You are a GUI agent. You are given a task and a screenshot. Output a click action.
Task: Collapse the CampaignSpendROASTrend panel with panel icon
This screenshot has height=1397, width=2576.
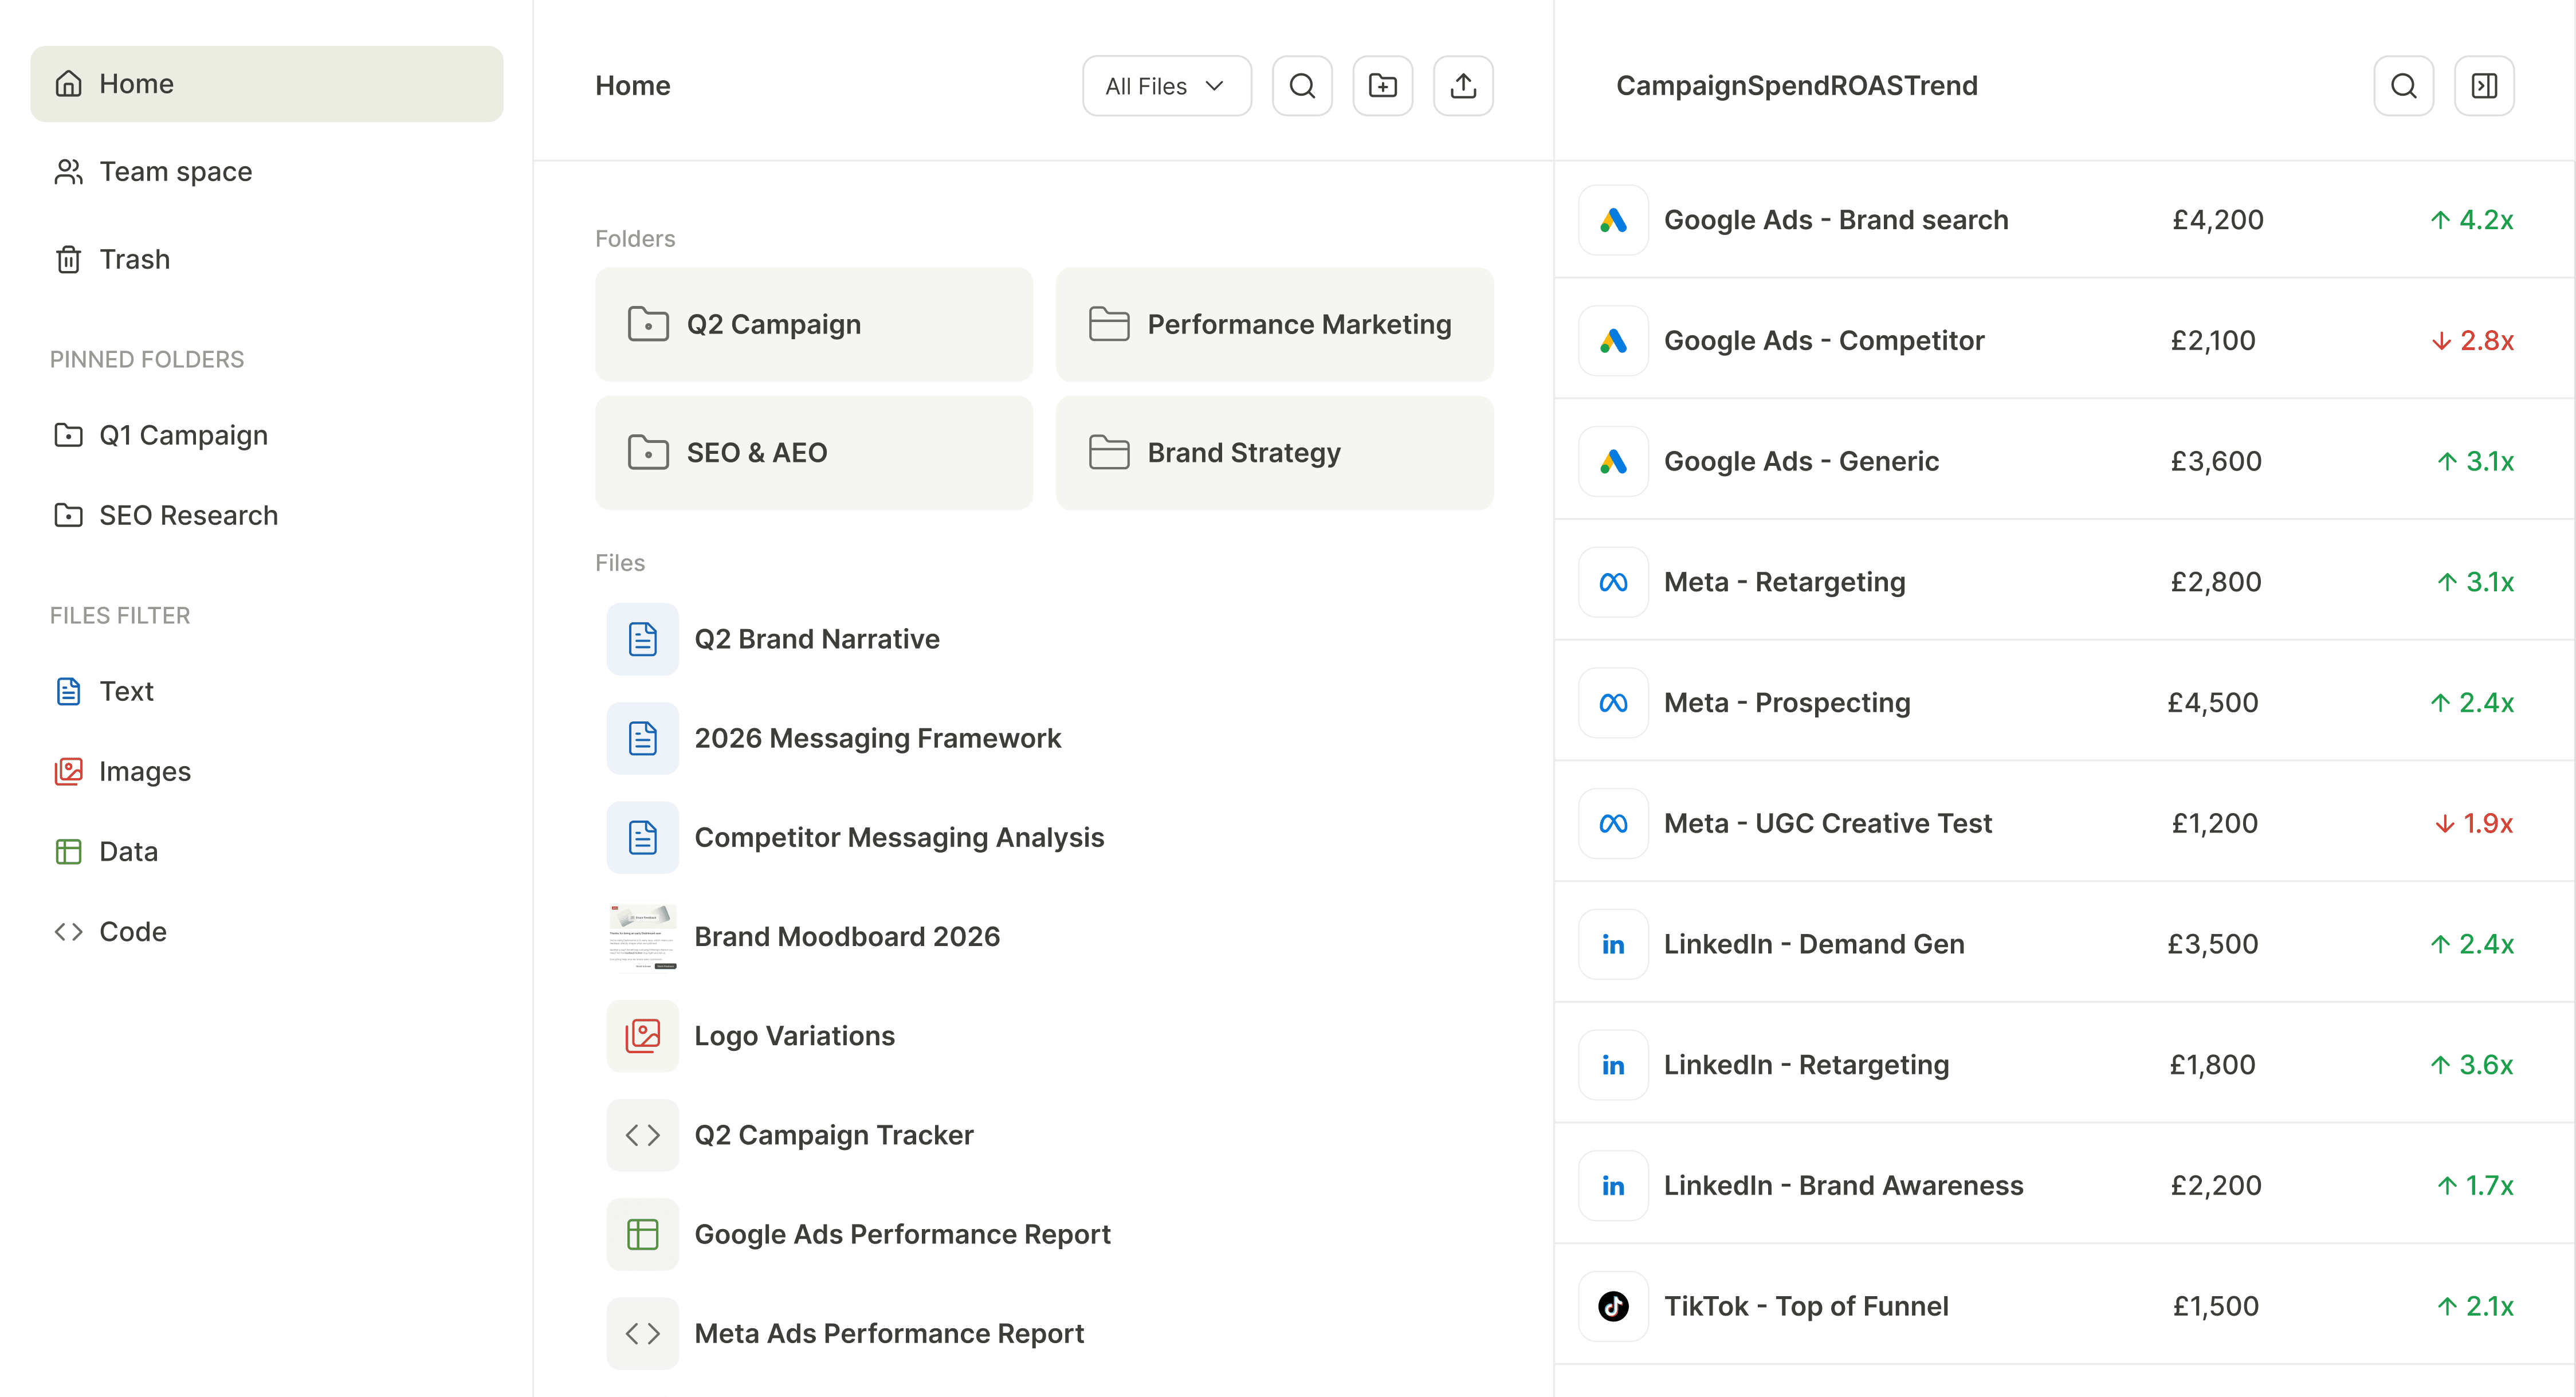pos(2485,85)
